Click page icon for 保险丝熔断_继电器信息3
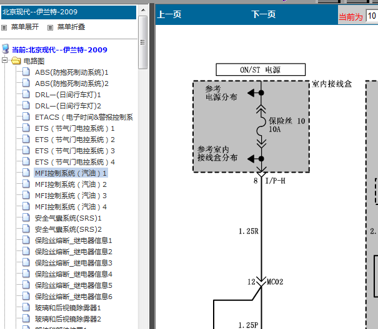 pos(26,262)
